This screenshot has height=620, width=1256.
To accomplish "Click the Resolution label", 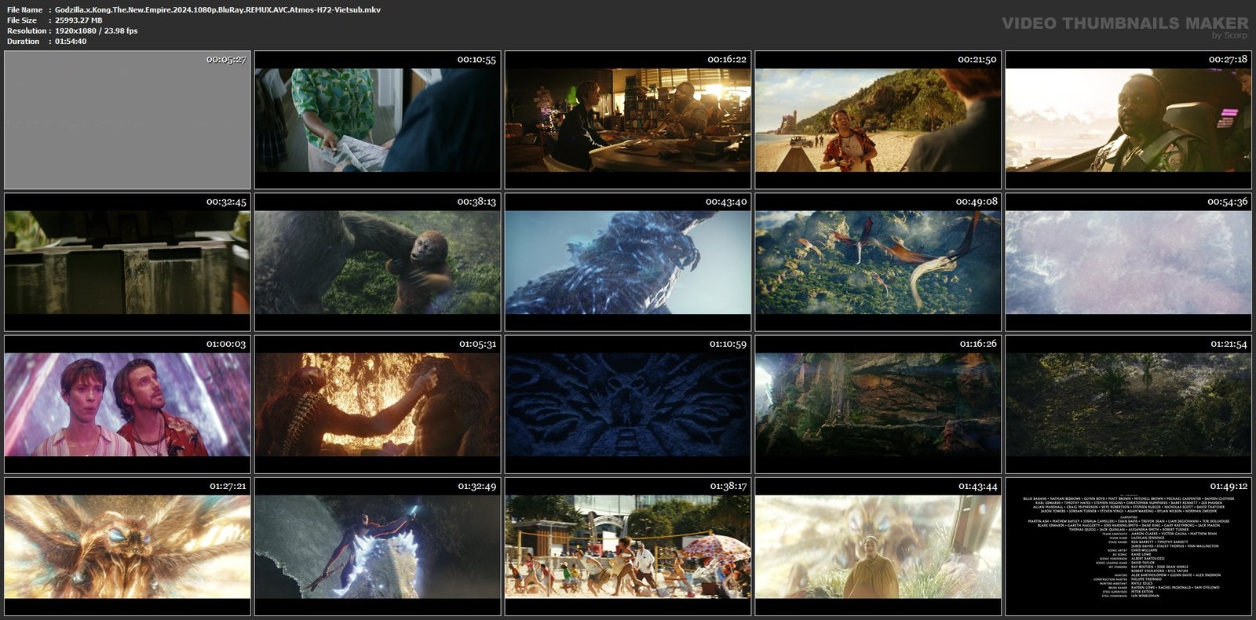I will click(27, 31).
